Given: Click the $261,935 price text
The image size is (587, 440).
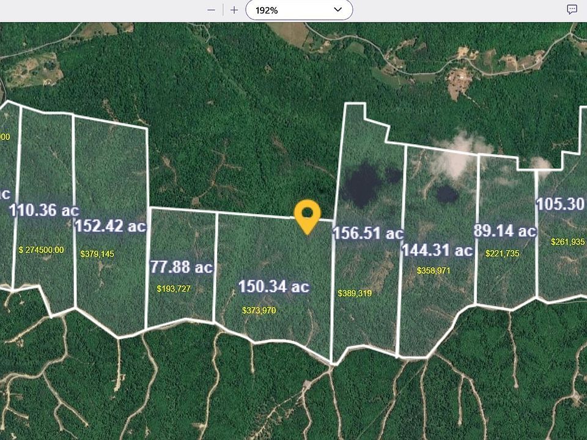Looking at the screenshot, I should pos(568,242).
